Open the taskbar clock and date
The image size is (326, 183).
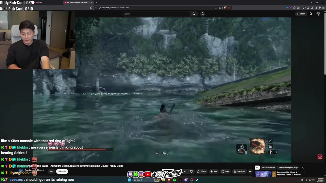(x=320, y=180)
